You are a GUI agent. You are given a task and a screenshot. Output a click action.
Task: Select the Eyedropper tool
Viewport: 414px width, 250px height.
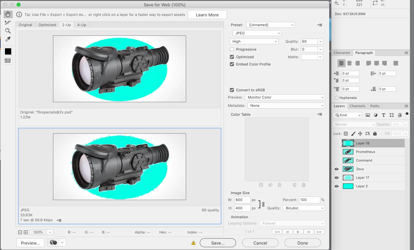click(8, 39)
